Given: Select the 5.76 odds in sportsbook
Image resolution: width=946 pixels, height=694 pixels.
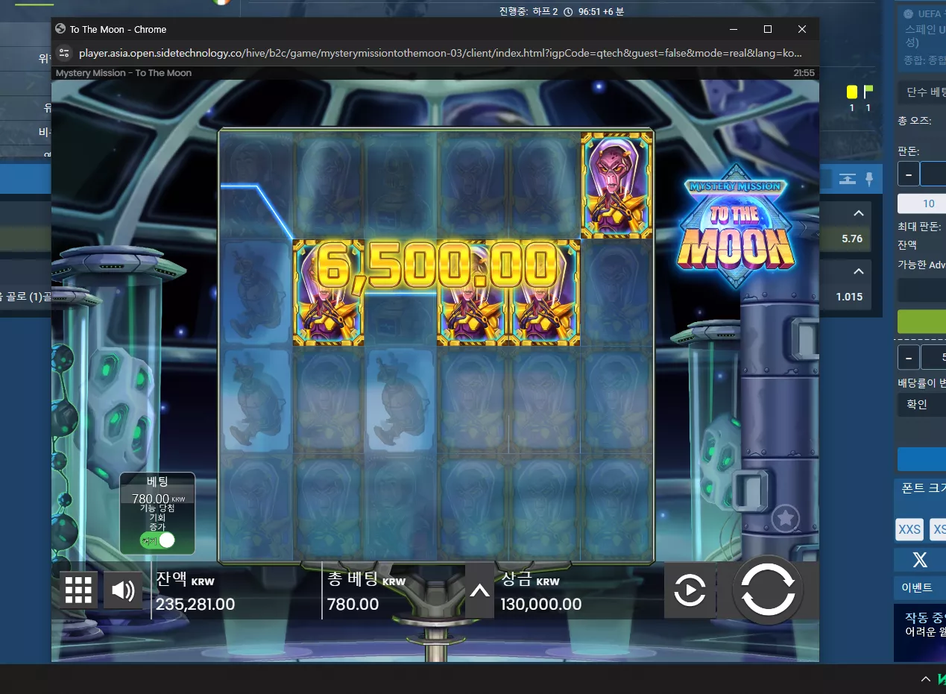Looking at the screenshot, I should click(851, 239).
